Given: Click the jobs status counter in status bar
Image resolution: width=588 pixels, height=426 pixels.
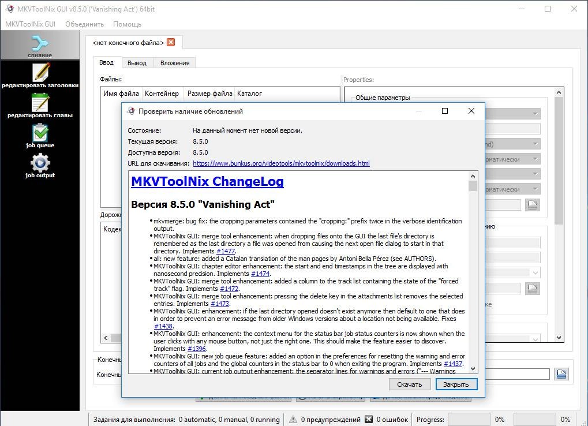Looking at the screenshot, I should (x=186, y=420).
